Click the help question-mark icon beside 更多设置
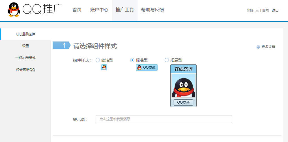 [258, 47]
